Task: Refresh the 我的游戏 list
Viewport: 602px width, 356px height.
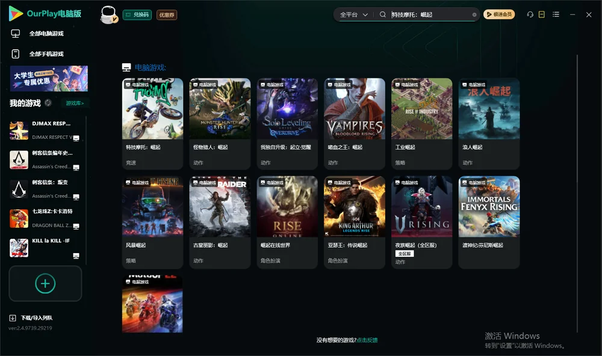Action: click(48, 103)
